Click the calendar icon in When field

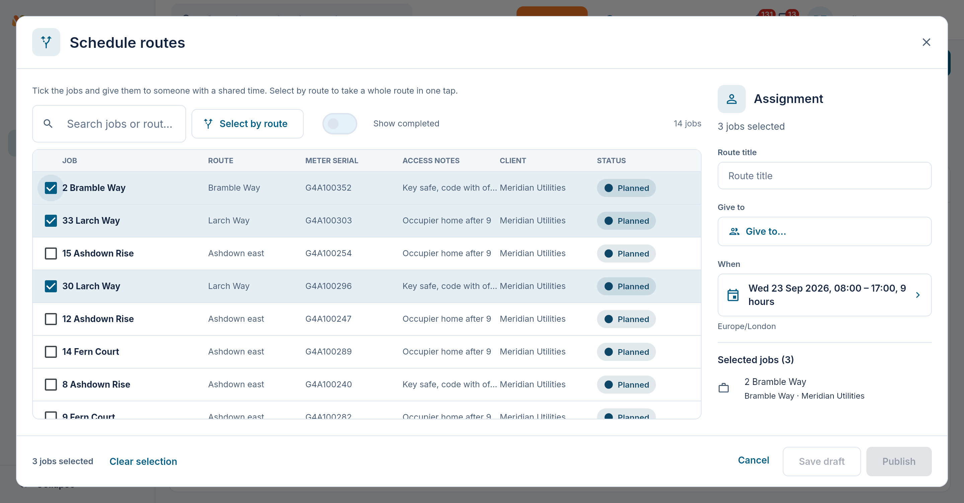pyautogui.click(x=733, y=295)
